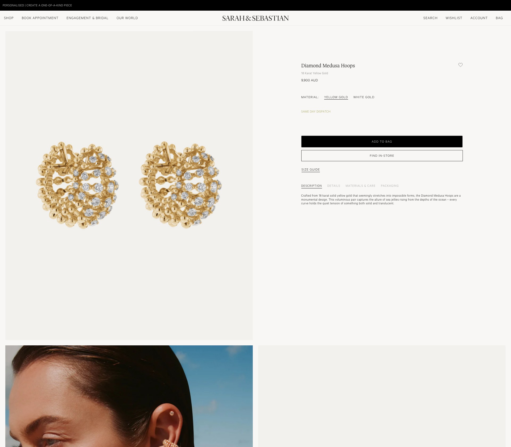The image size is (511, 447).
Task: Open the gold hoops product image
Action: [129, 185]
